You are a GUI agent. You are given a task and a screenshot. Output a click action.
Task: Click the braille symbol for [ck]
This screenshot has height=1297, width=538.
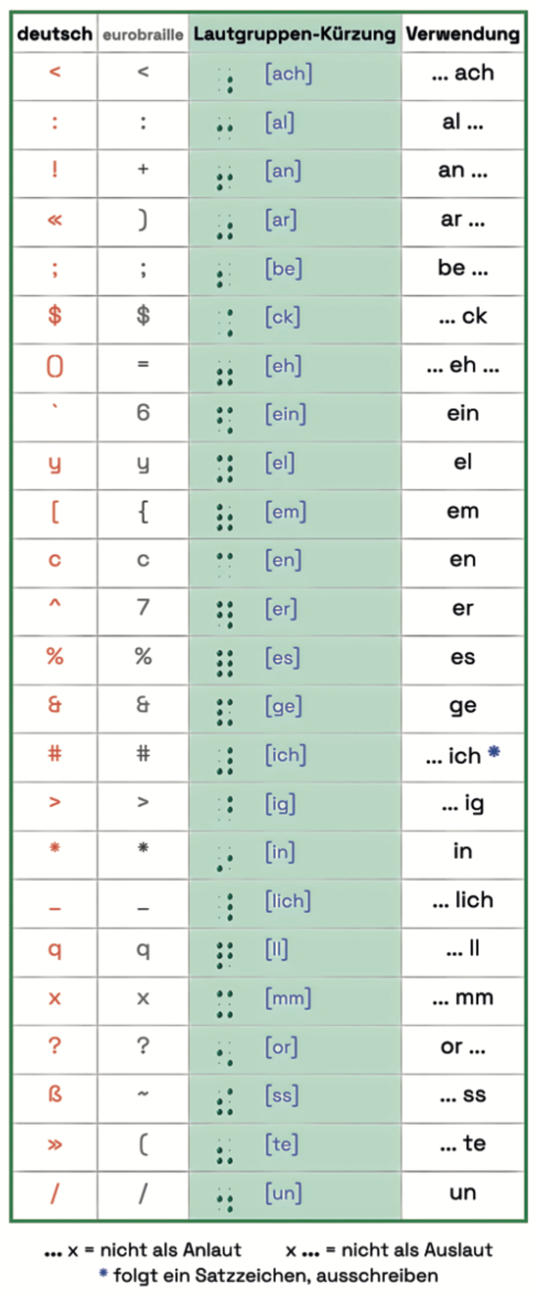(225, 323)
